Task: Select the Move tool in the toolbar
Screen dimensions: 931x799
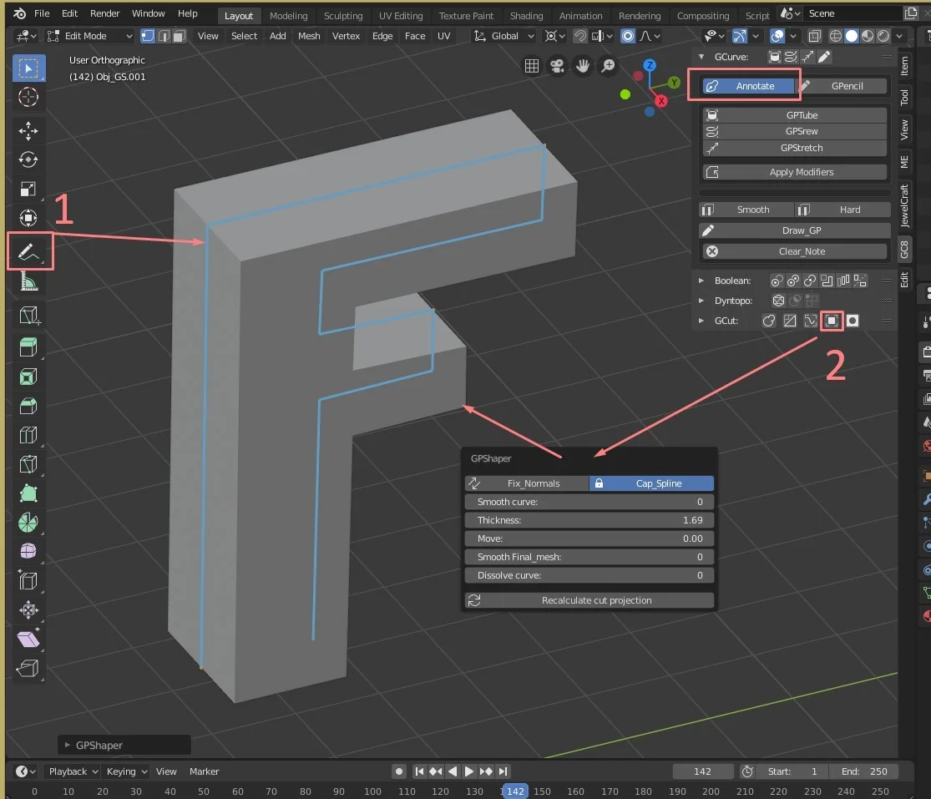Action: coord(28,130)
